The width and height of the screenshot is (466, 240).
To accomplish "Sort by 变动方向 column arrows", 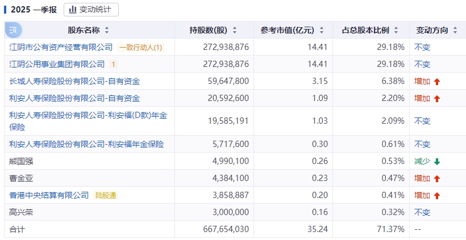I will [456, 30].
